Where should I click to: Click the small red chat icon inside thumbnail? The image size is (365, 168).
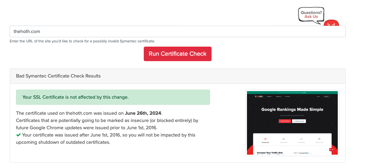click(x=331, y=150)
